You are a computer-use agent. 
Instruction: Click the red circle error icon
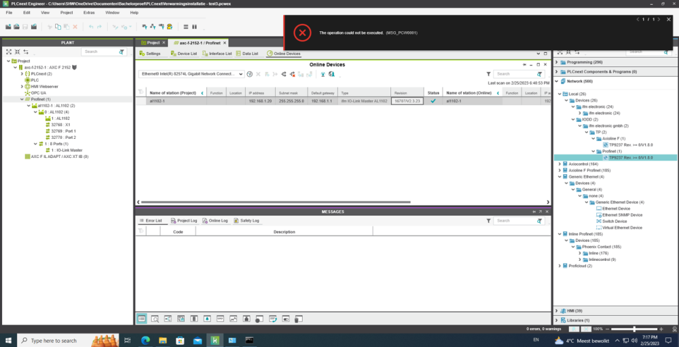tap(303, 33)
